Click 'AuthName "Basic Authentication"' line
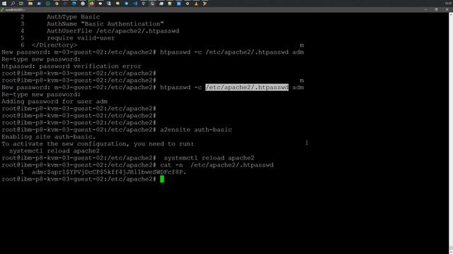Image resolution: width=453 pixels, height=254 pixels. click(105, 24)
